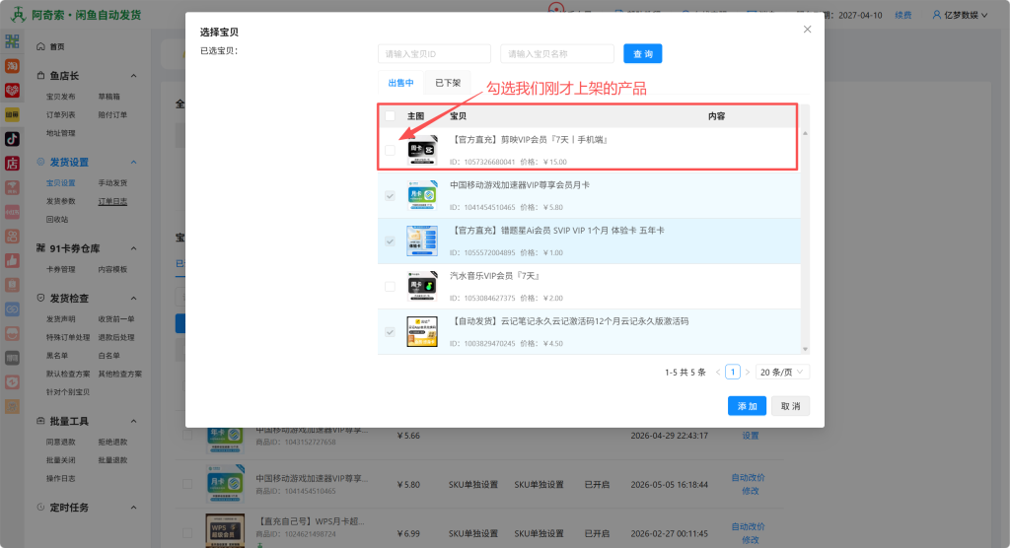This screenshot has width=1010, height=548.
Task: Switch to the 已下架 tab
Action: (448, 83)
